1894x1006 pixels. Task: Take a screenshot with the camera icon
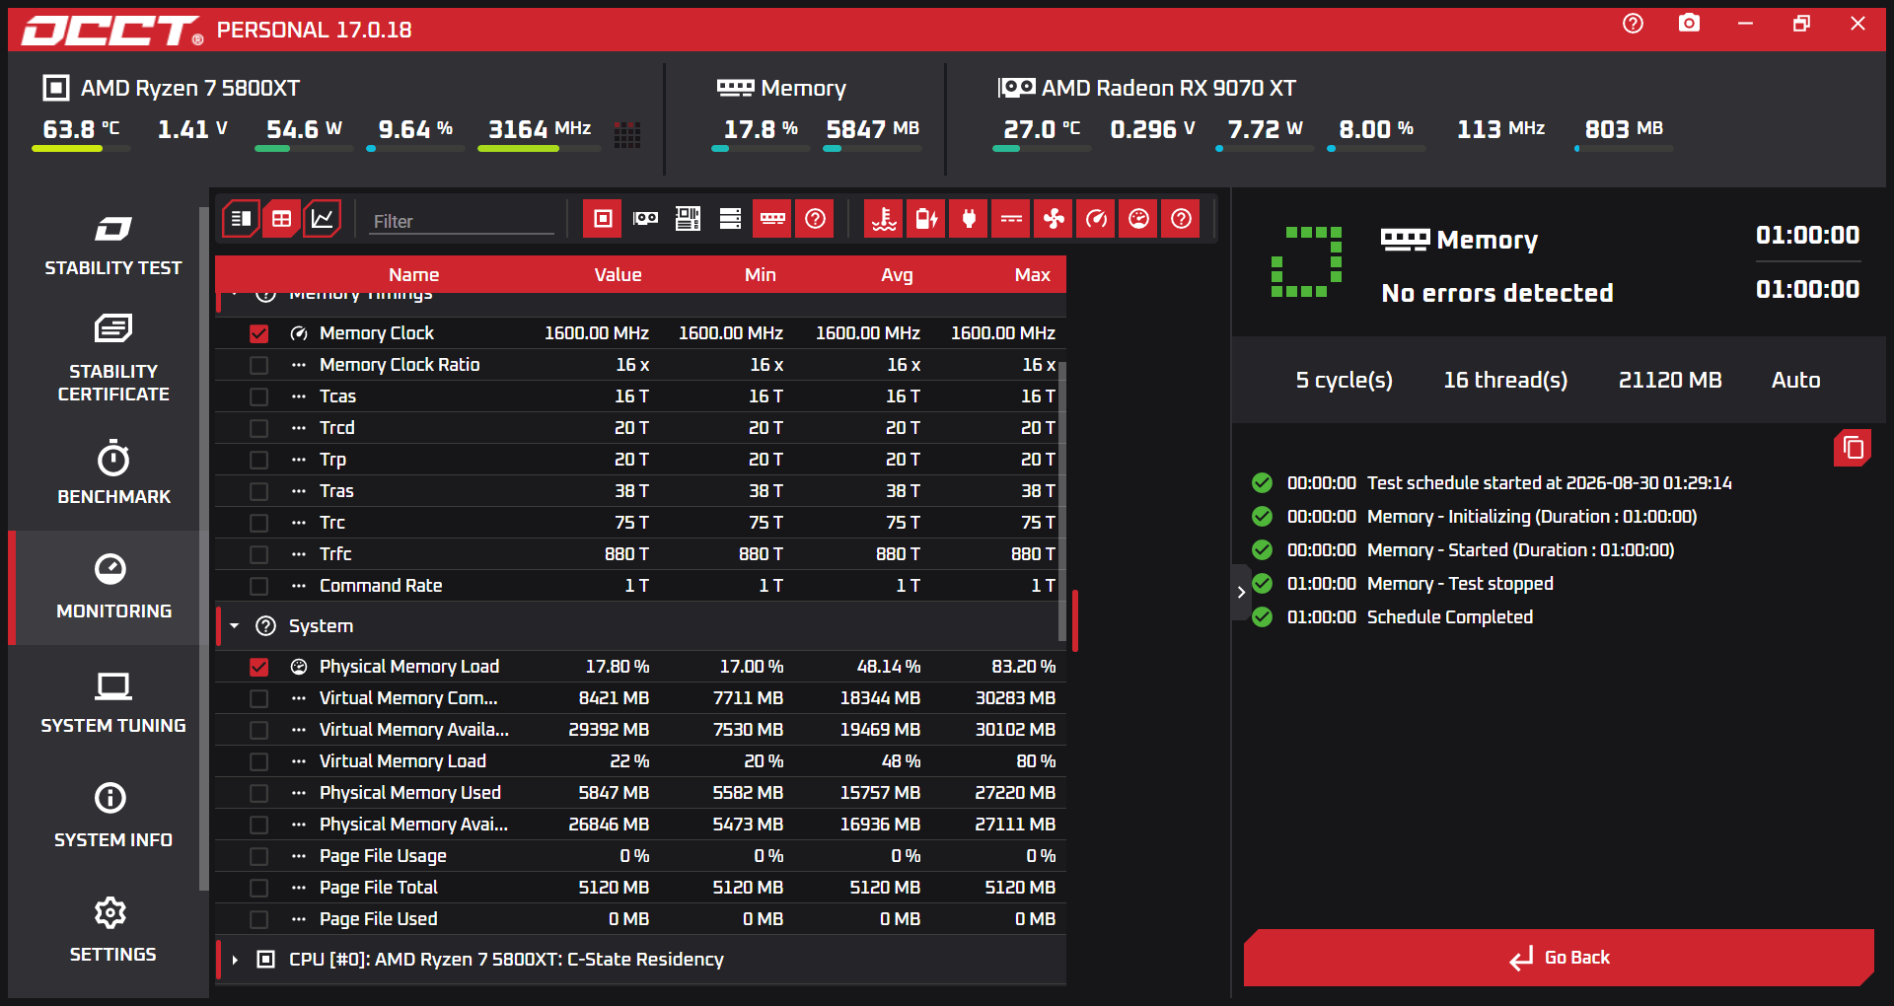point(1689,24)
